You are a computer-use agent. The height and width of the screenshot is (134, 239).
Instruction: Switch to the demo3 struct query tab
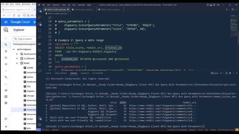pos(110,9)
